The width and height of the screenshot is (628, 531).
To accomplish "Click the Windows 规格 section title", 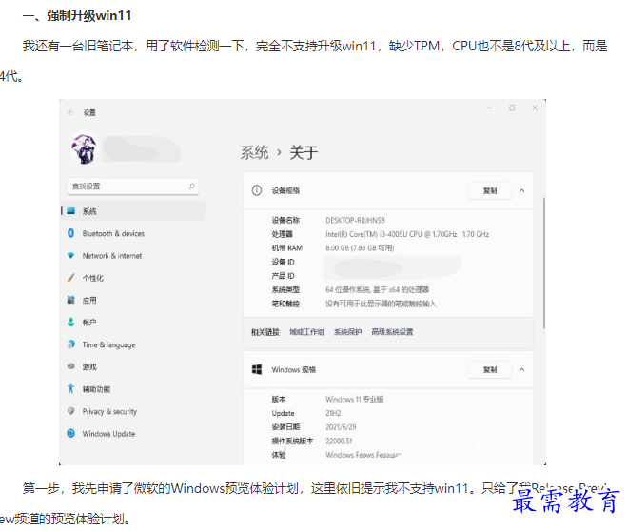I will [294, 369].
